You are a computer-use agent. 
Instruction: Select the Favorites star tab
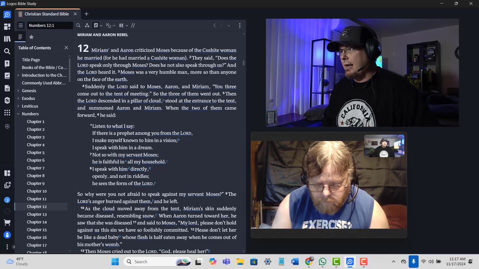point(31,37)
